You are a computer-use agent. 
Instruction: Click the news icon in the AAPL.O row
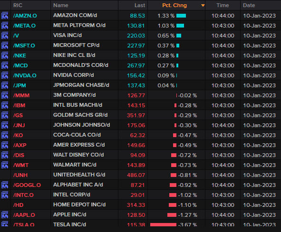pos(5,215)
